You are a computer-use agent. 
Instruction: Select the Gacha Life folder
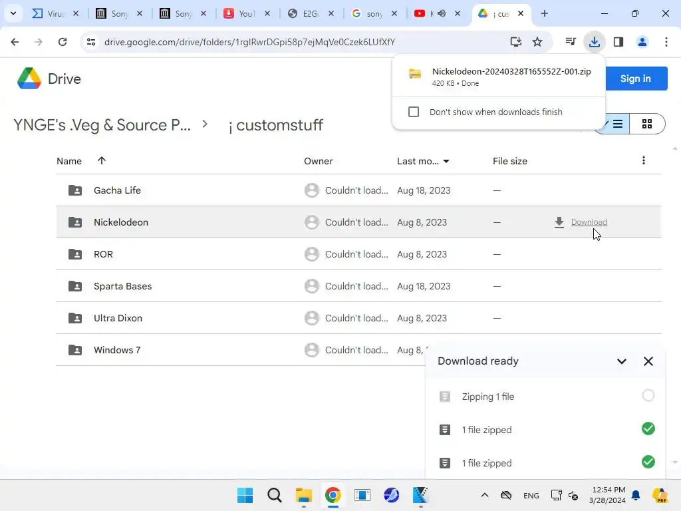(117, 190)
